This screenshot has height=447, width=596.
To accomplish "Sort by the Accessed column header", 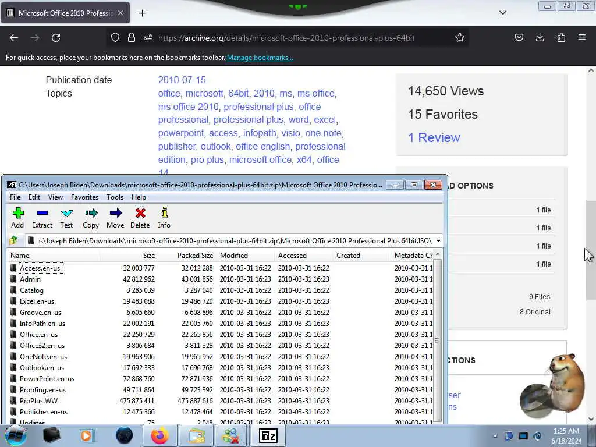I will [x=303, y=256].
